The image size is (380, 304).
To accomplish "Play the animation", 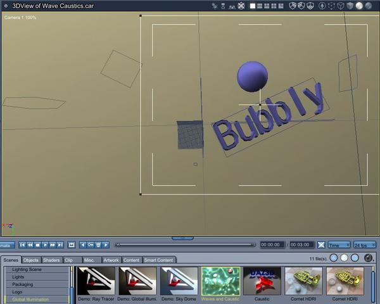I will [x=45, y=245].
